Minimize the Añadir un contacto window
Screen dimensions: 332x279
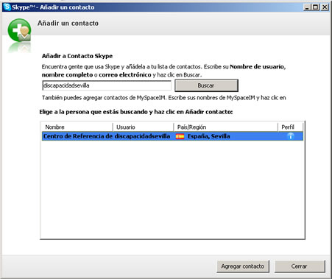(307, 7)
